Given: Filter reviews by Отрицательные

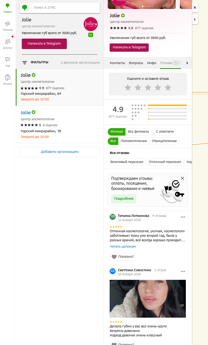Looking at the screenshot, I should (164, 141).
